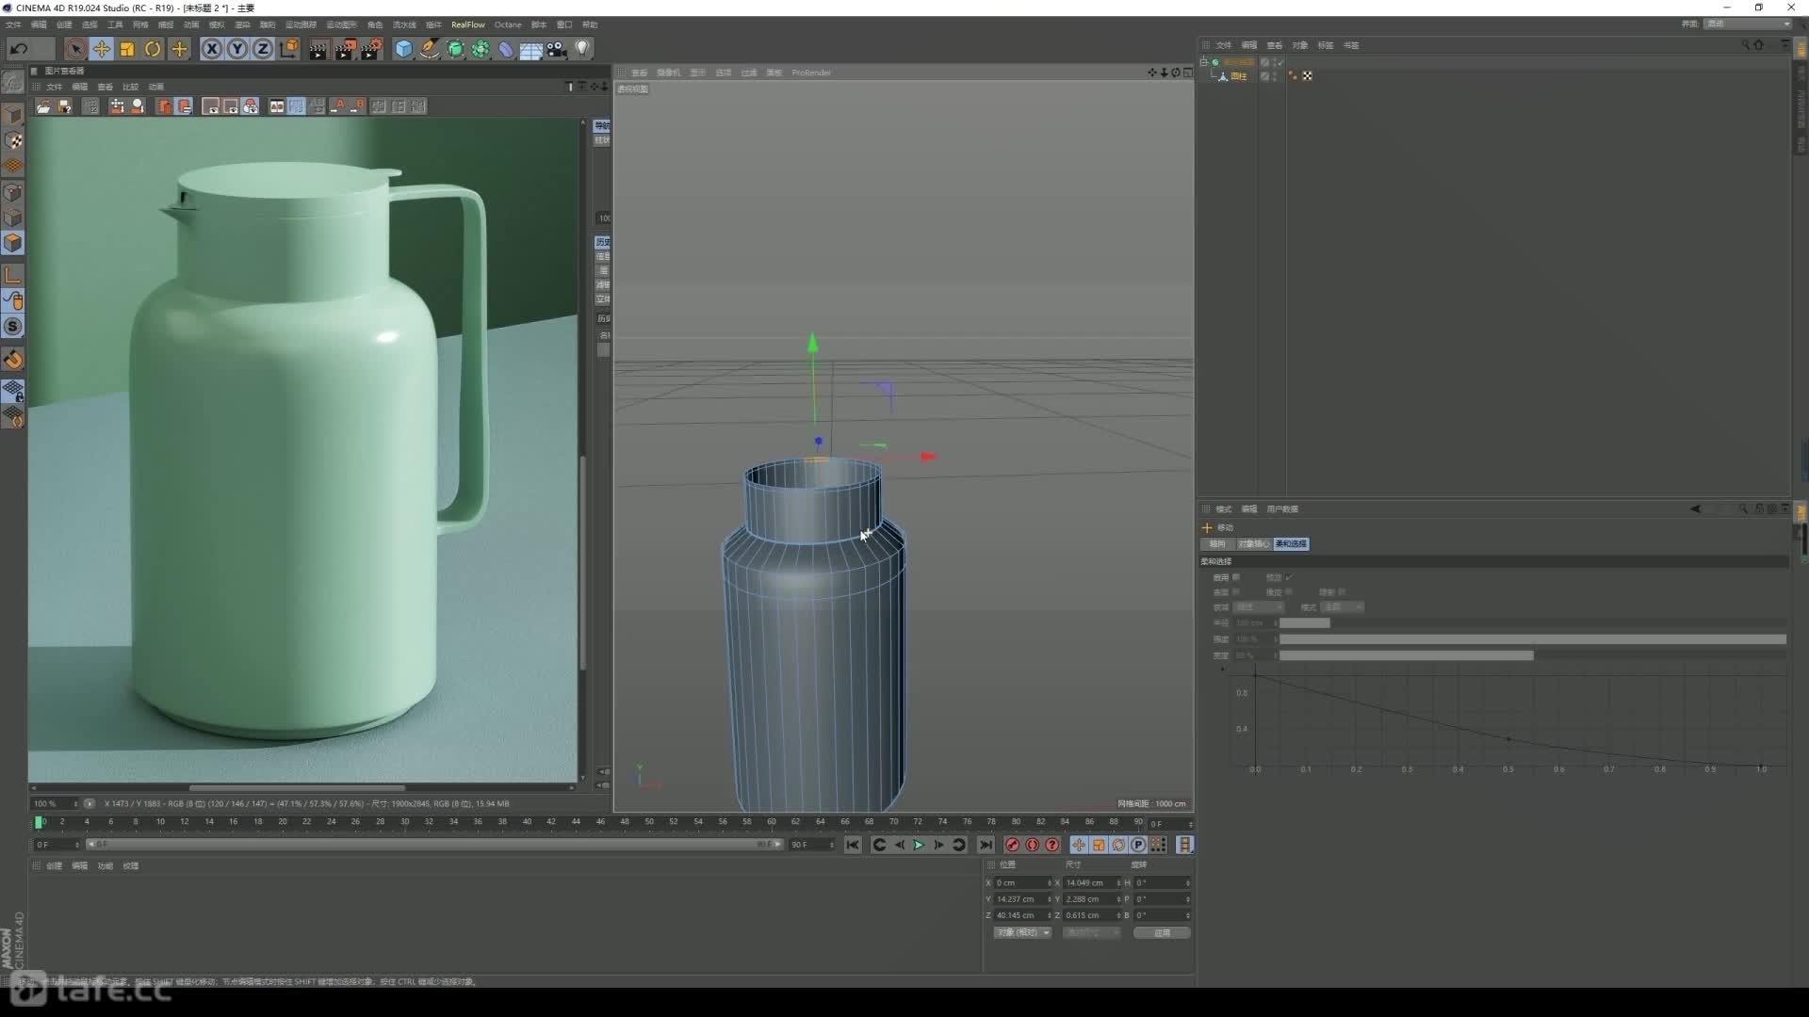Image resolution: width=1809 pixels, height=1017 pixels.
Task: Select the 圆柱 object in Object Manager
Action: tap(1238, 76)
